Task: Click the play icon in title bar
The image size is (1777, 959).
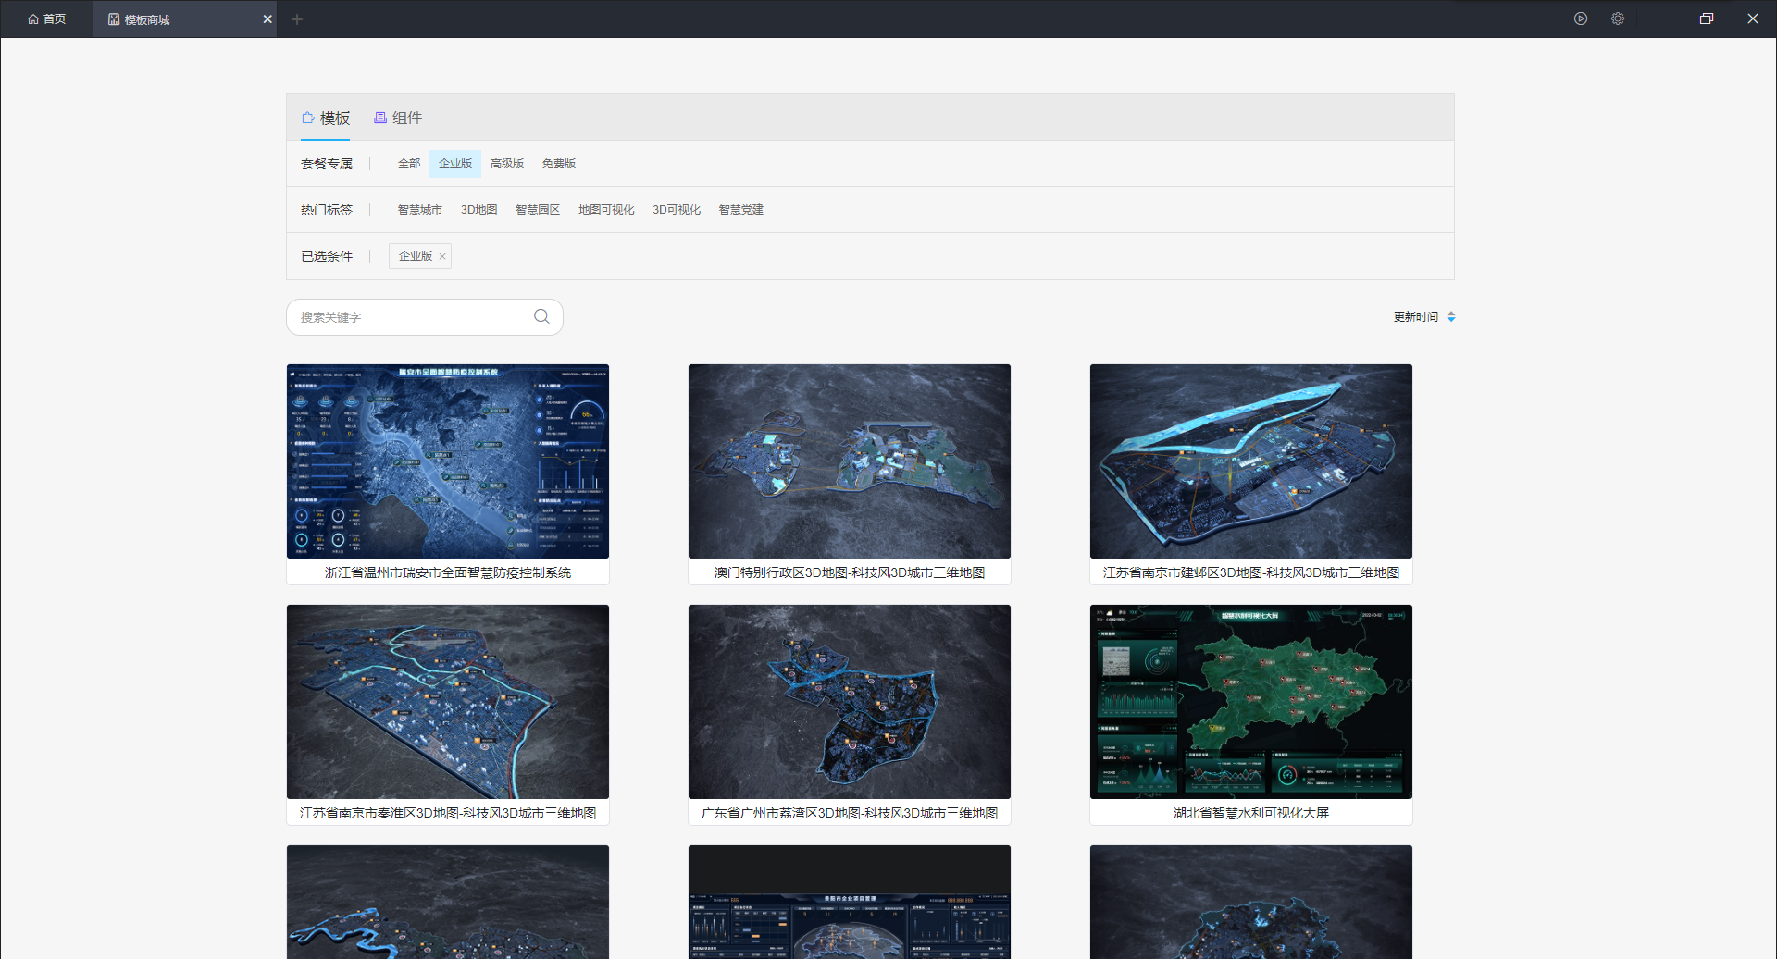Action: 1581,18
